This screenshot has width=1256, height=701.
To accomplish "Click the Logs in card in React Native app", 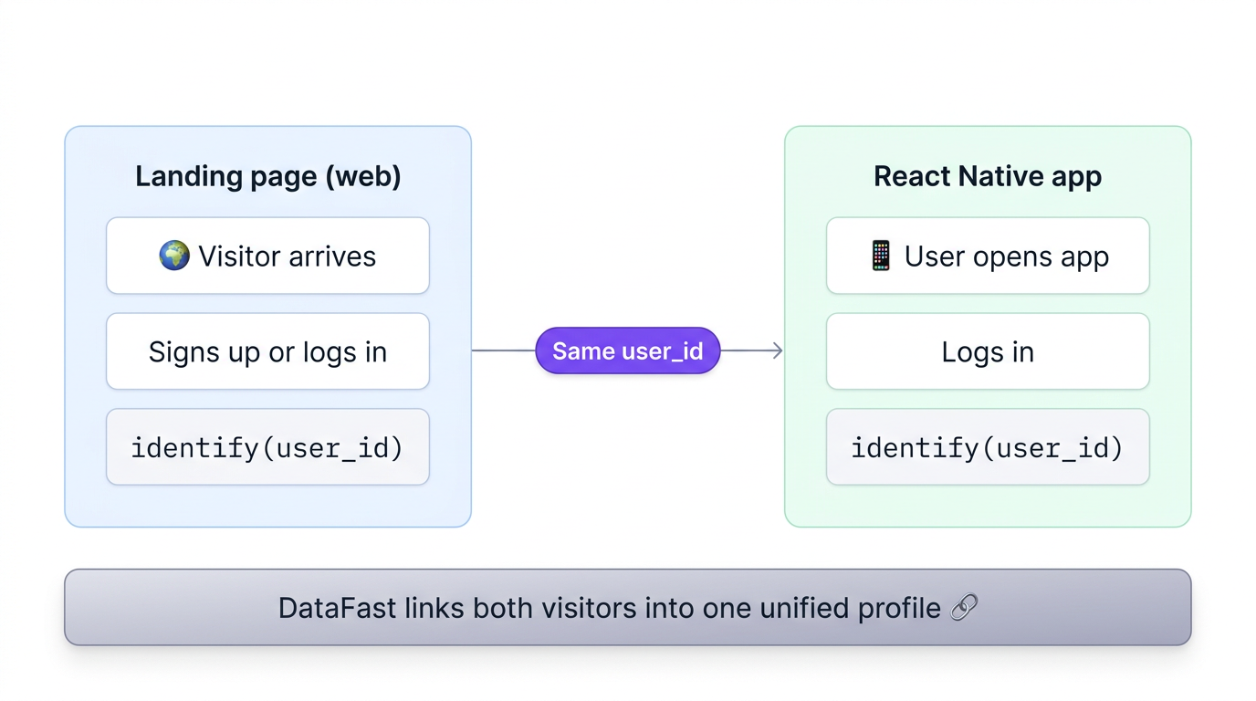I will (988, 351).
